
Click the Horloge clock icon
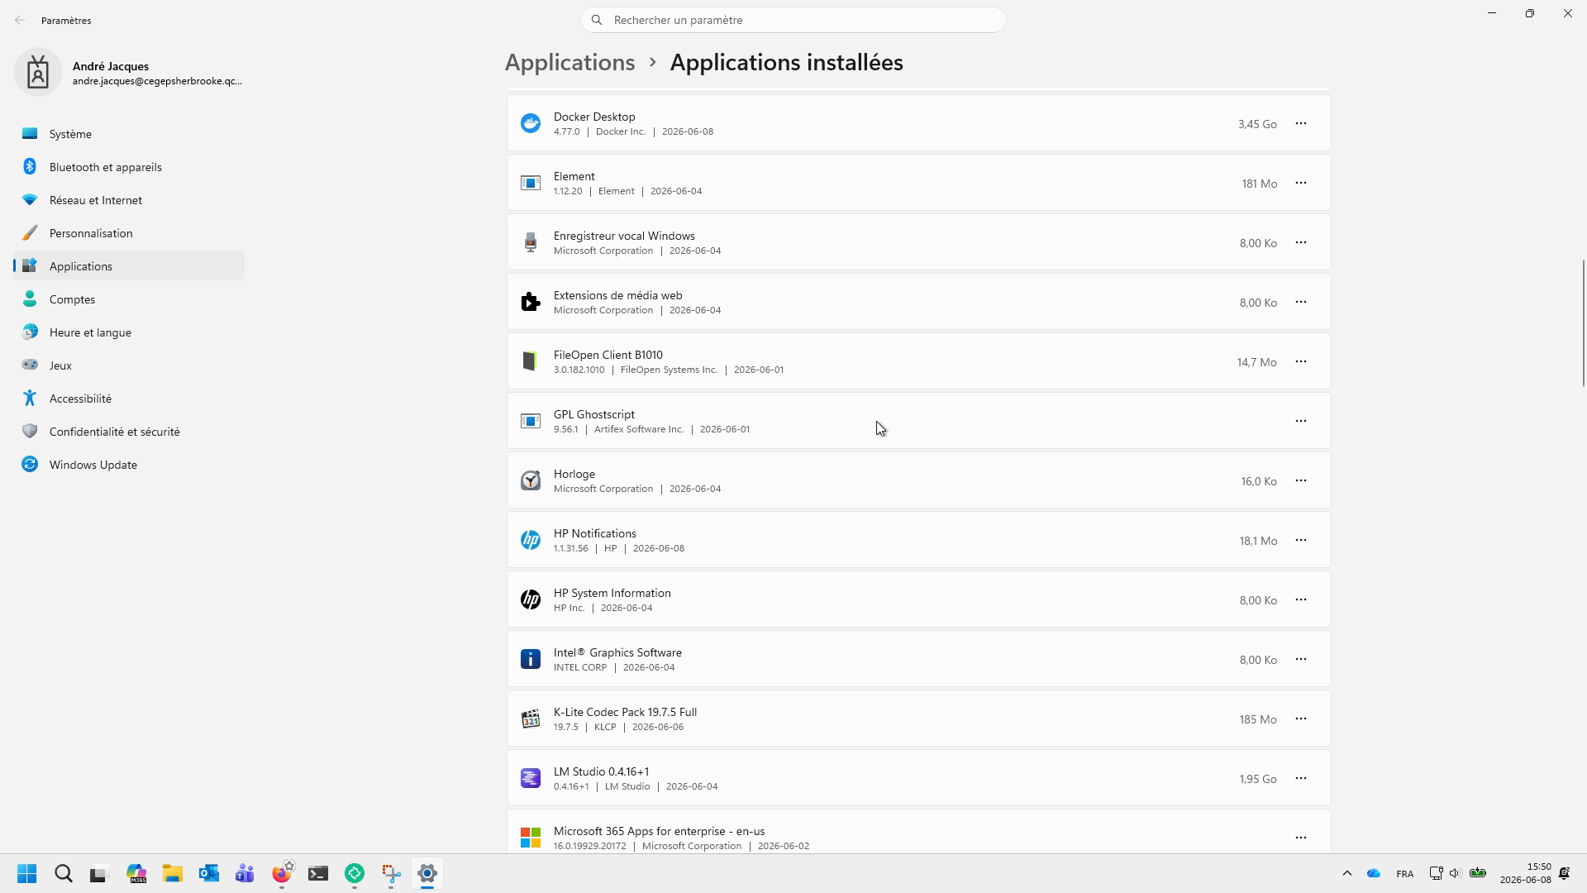click(531, 480)
